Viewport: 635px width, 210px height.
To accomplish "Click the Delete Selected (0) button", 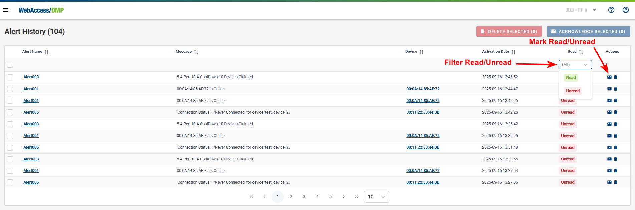I will coord(509,31).
